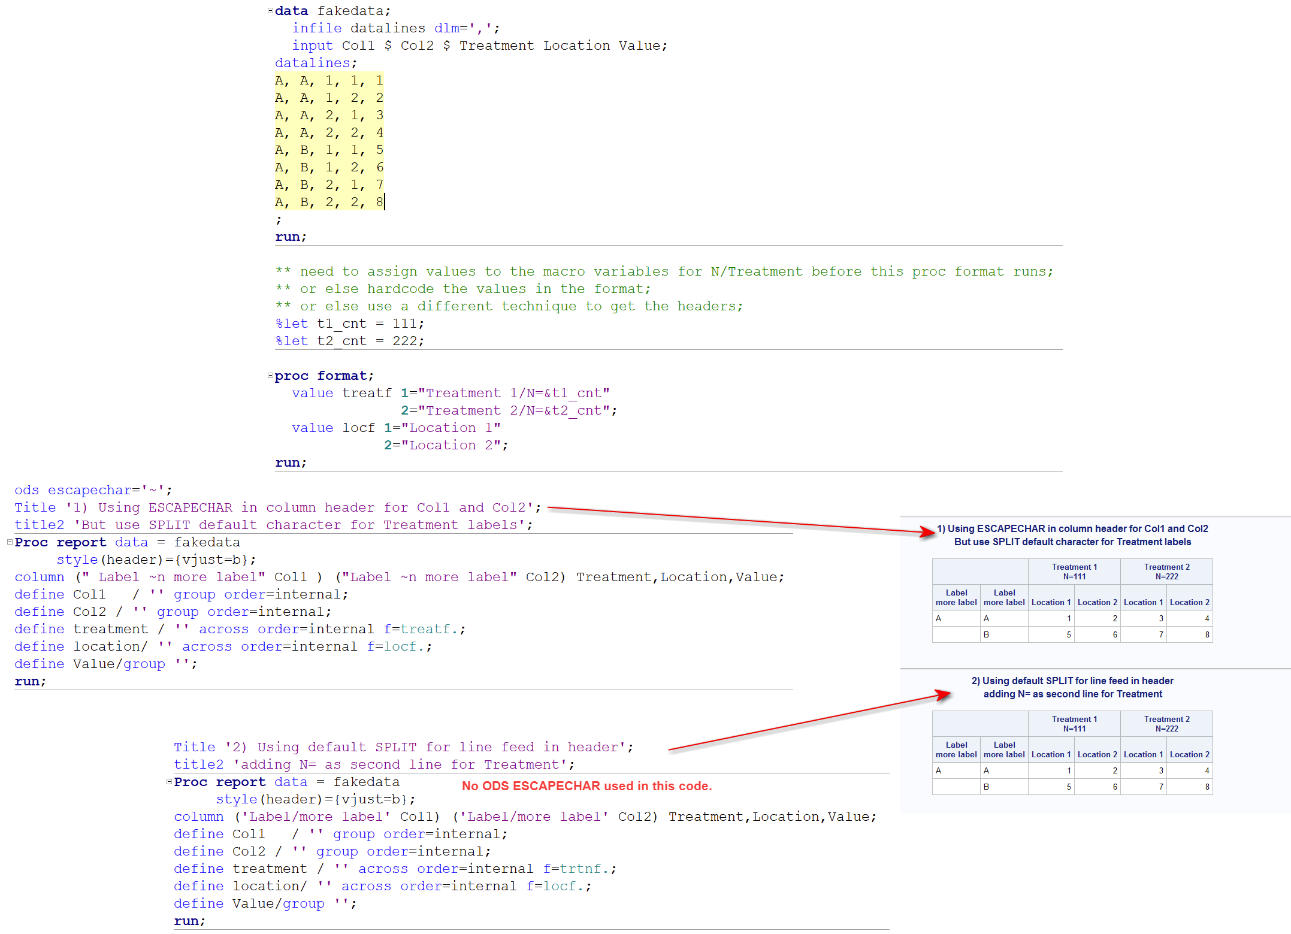Click the run statement after the data step
Screen dimensions: 1291x934
click(x=289, y=236)
